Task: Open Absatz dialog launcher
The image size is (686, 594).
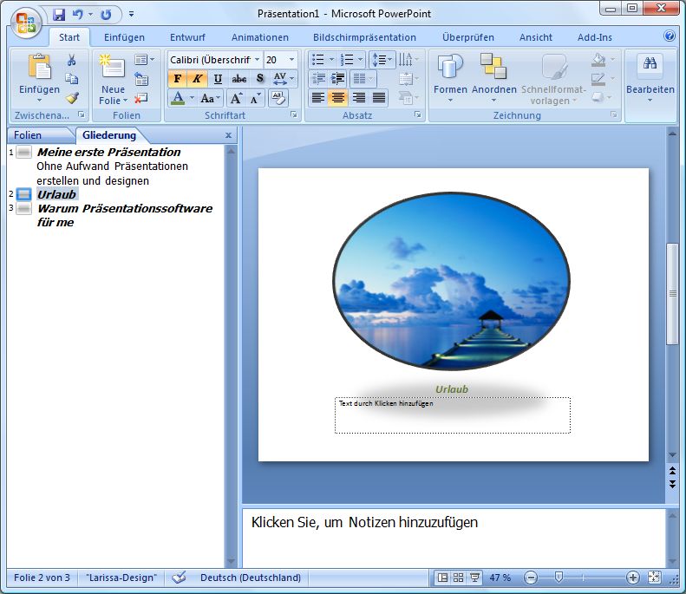Action: (418, 115)
